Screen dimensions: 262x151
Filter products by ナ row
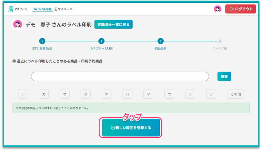(106, 94)
